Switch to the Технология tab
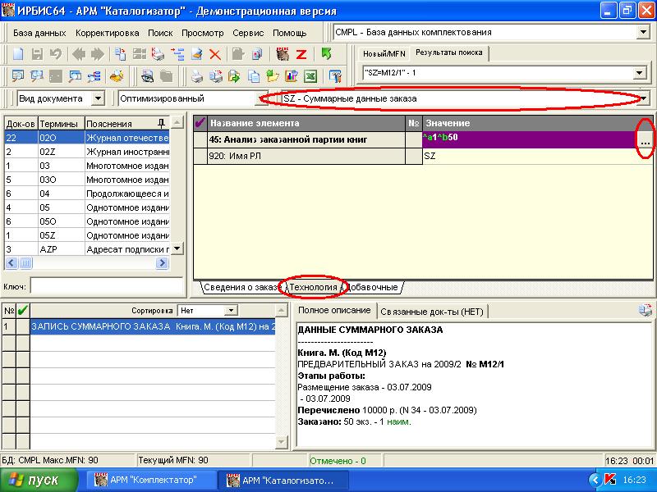This screenshot has width=657, height=492. [x=312, y=288]
